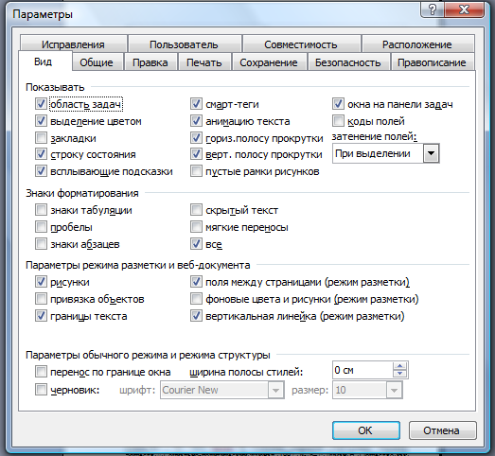Enable пробелы checkbox
The height and width of the screenshot is (456, 495).
tap(41, 227)
